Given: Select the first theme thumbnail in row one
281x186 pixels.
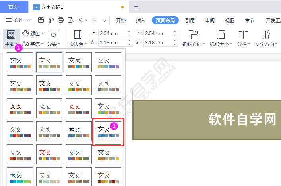Looking at the screenshot, I should coord(20,62).
